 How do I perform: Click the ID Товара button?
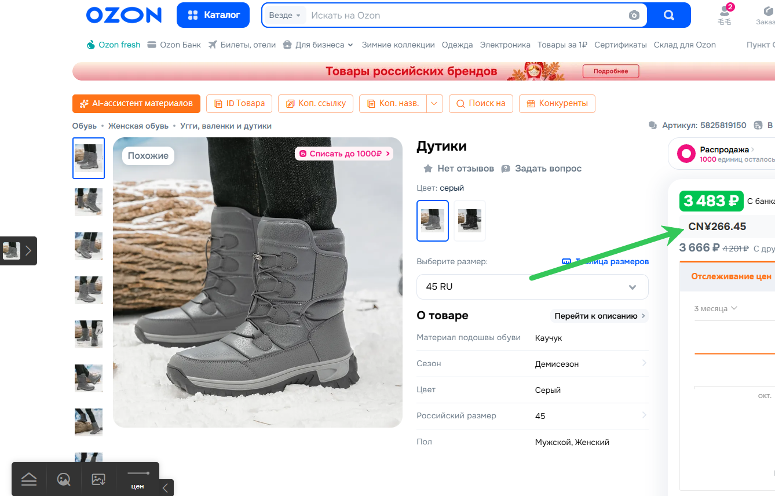pyautogui.click(x=239, y=104)
